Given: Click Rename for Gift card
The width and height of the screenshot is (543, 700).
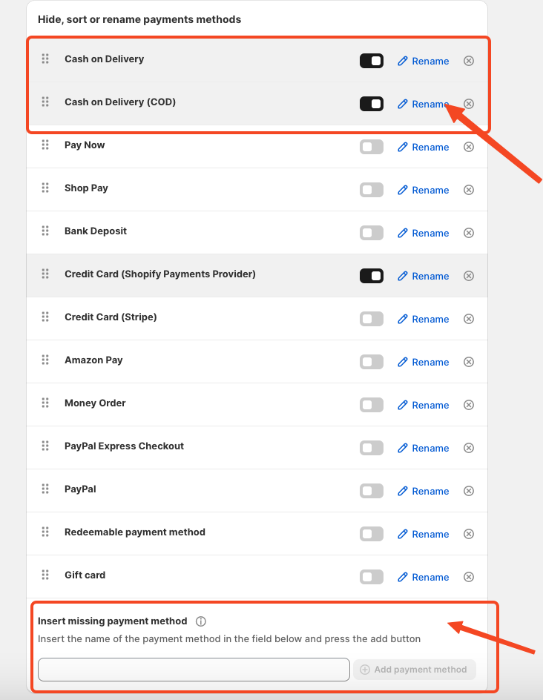Looking at the screenshot, I should click(424, 577).
